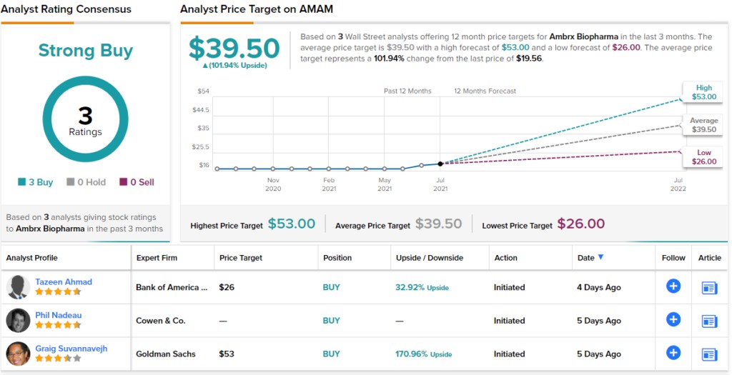732x375 pixels.
Task: Click the High $53.00 forecast label
Action: point(702,91)
